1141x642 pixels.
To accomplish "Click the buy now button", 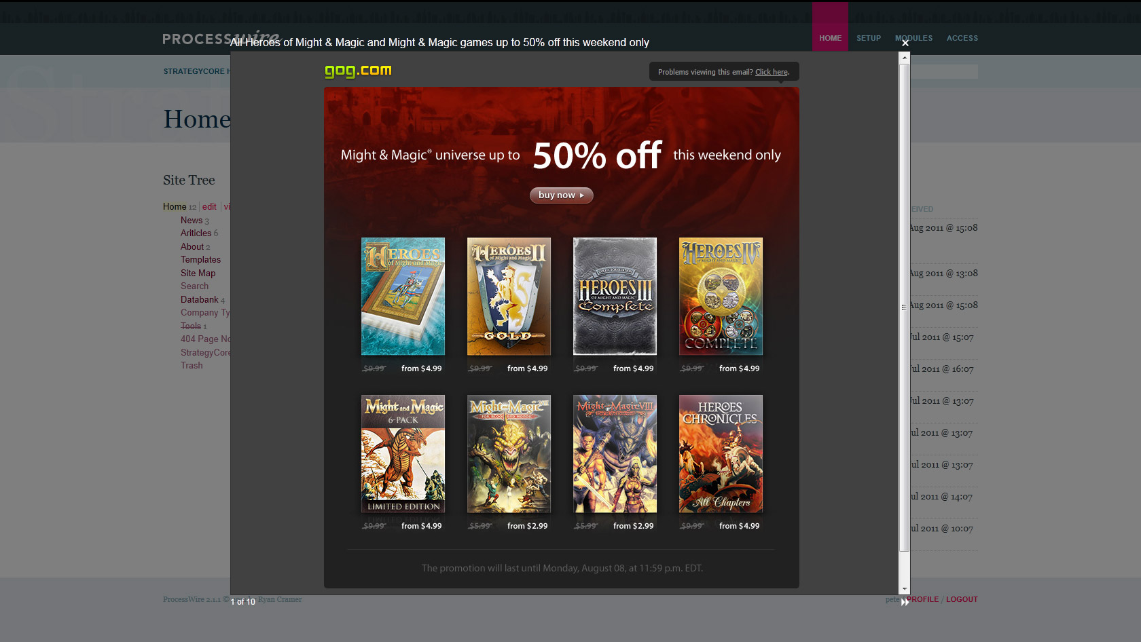I will [x=561, y=195].
